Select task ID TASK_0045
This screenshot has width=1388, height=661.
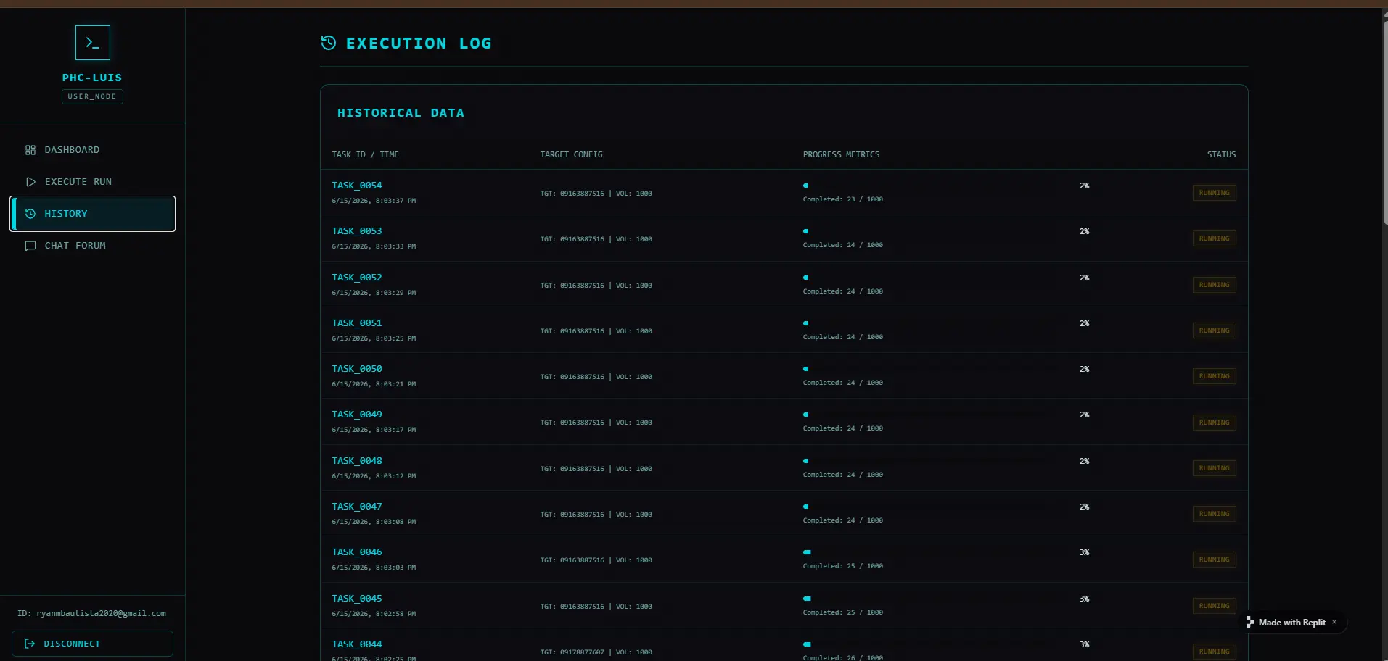[357, 599]
